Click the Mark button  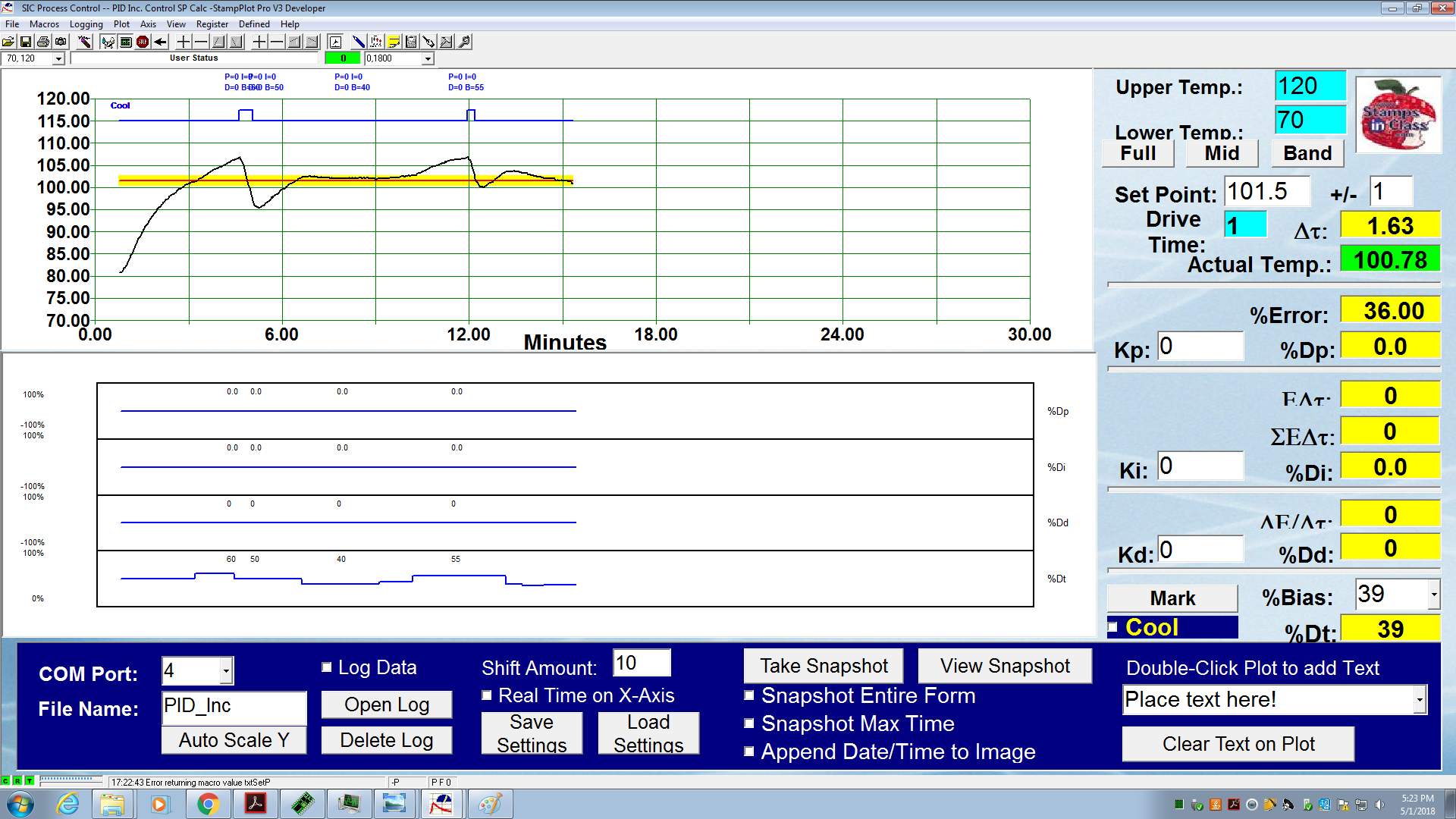point(1172,598)
